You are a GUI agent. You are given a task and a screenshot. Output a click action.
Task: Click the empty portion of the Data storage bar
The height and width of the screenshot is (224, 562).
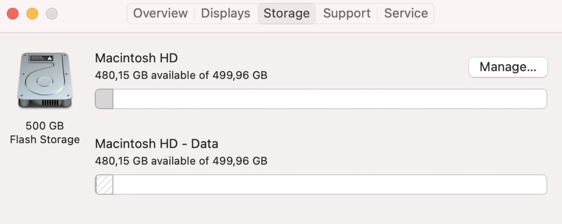(329, 185)
